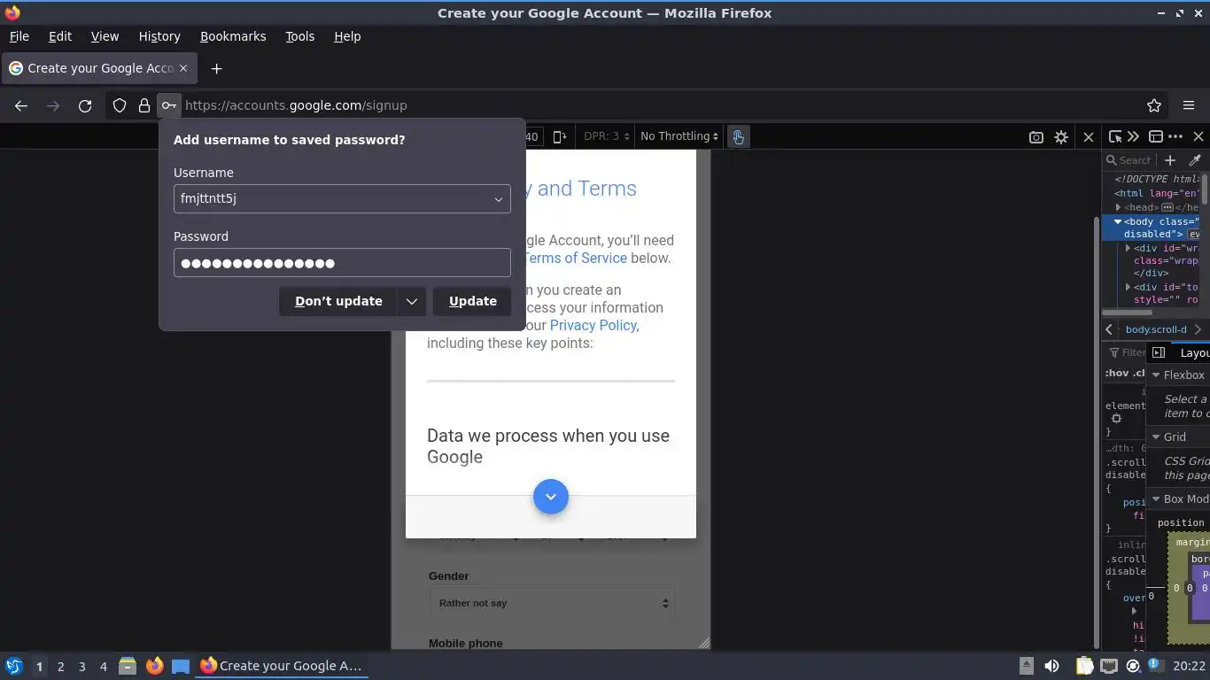
Task: Close the developer tools panel
Action: click(x=1198, y=136)
